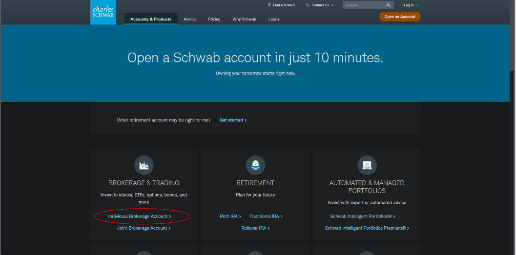This screenshot has width=516, height=255.
Task: Click the Get started link
Action: 232,120
